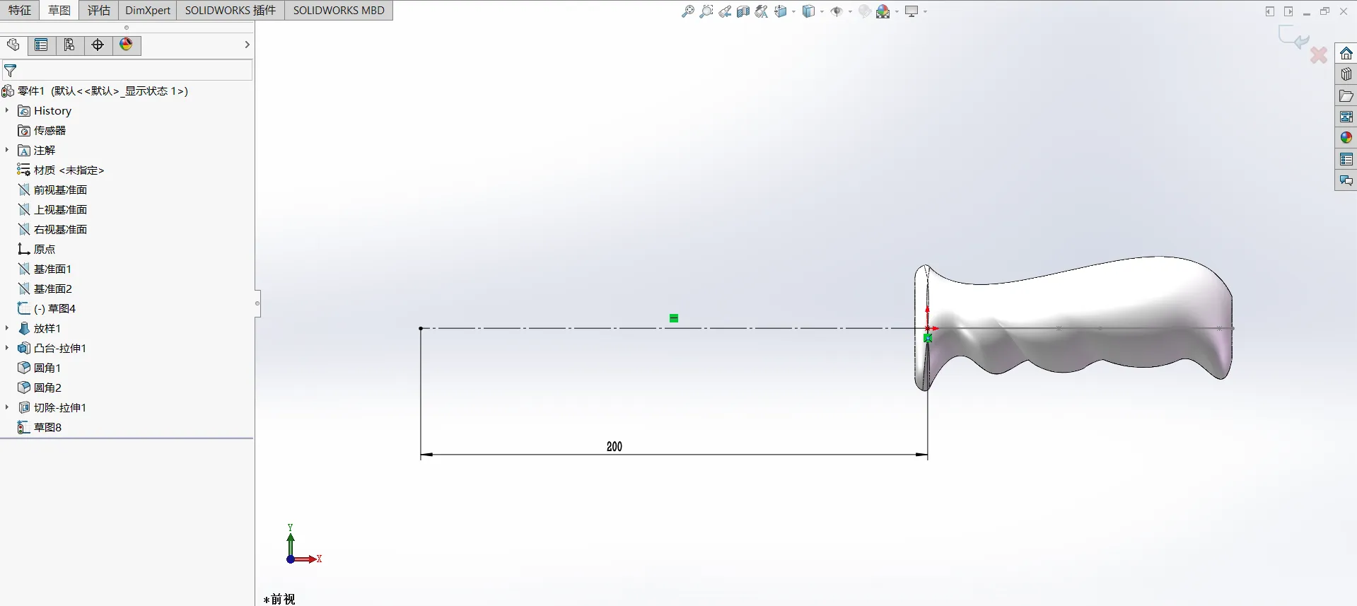1357x606 pixels.
Task: Click the feature tree filter field
Action: [x=127, y=70]
